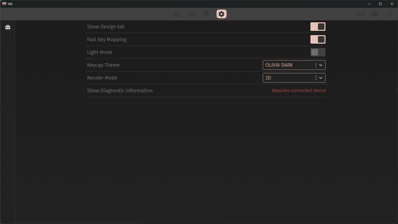Enable the Light Mode toggle
This screenshot has width=398, height=224.
pos(318,52)
